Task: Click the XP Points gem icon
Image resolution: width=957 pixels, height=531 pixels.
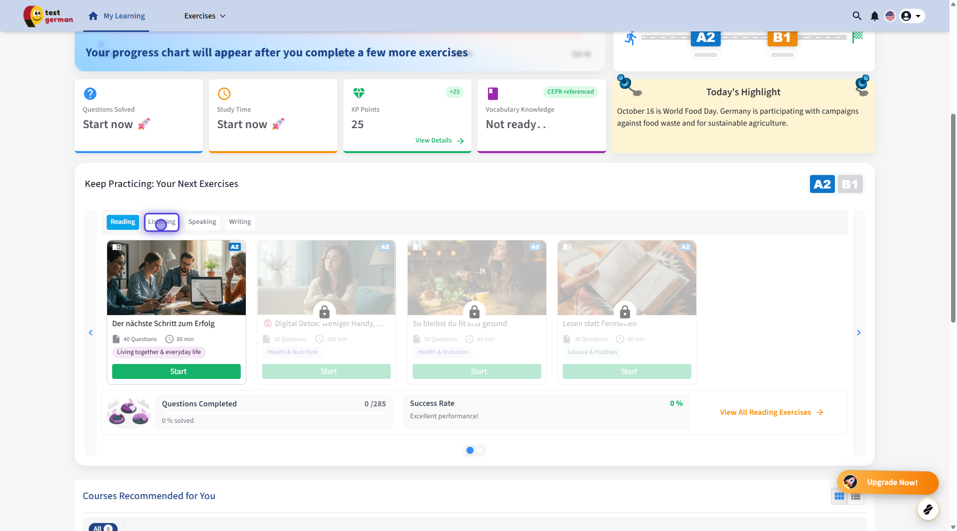Action: coord(359,93)
